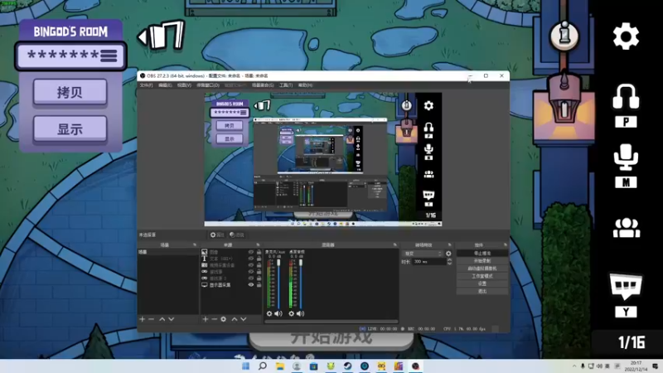The image size is (663, 373).
Task: Remove scene with minus icon in Scenes panel
Action: [152, 319]
